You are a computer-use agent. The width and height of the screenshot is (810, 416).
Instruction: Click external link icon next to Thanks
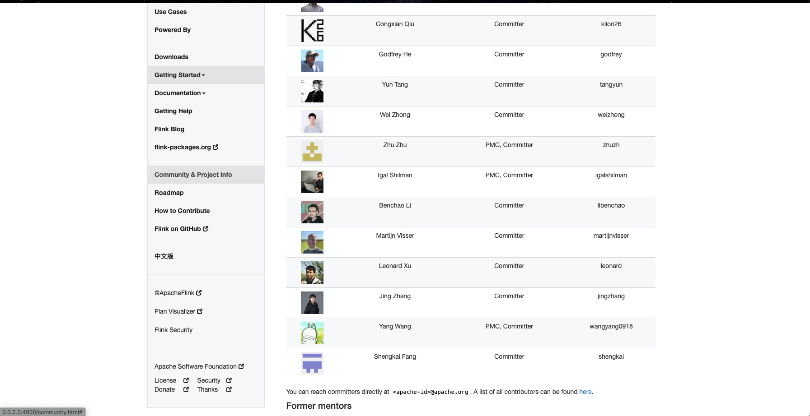point(229,389)
